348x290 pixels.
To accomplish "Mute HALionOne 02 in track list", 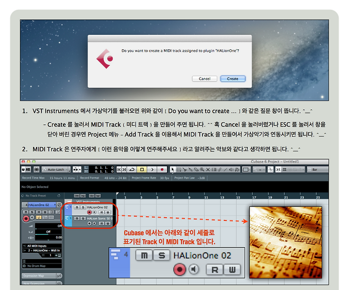I will pos(77,207).
